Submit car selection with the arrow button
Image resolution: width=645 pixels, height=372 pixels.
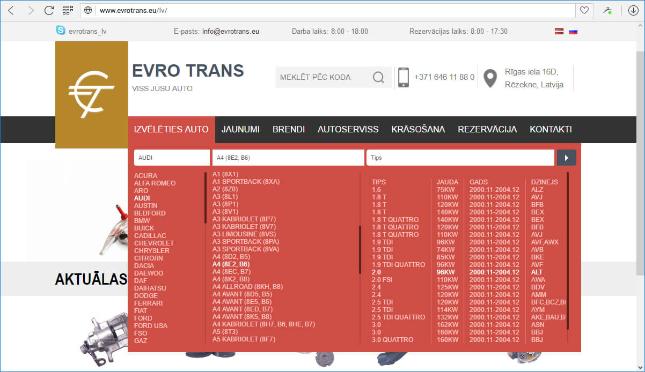(567, 158)
